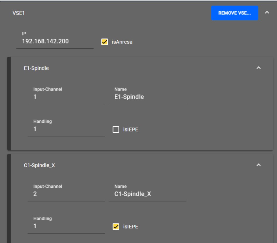The height and width of the screenshot is (243, 277).
Task: Select the Handling field under C1-Spindle_X
Action: pyautogui.click(x=66, y=226)
